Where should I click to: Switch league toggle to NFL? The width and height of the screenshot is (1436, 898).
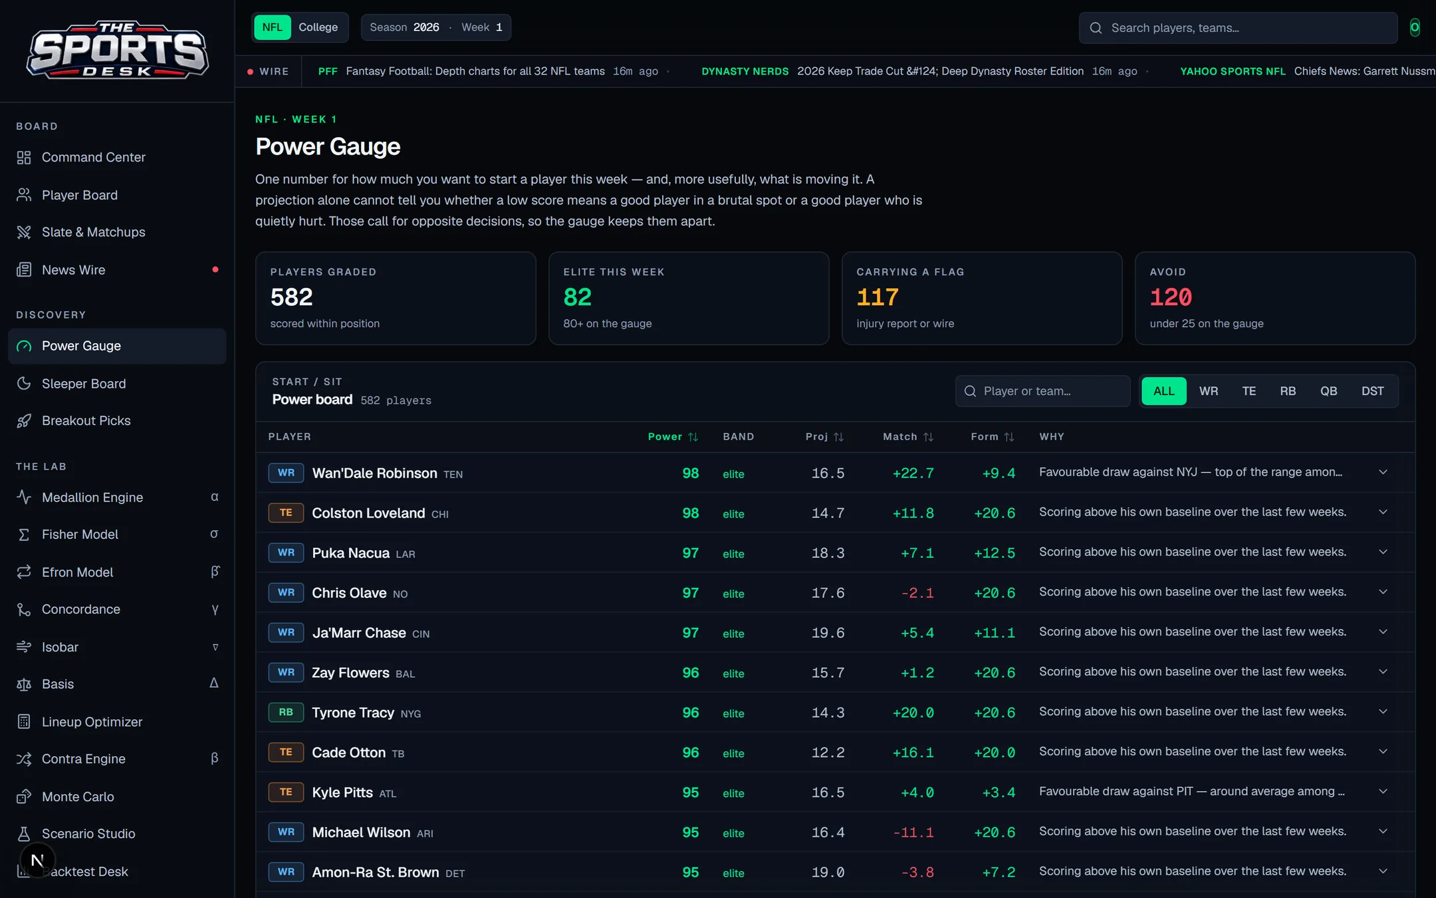coord(273,27)
